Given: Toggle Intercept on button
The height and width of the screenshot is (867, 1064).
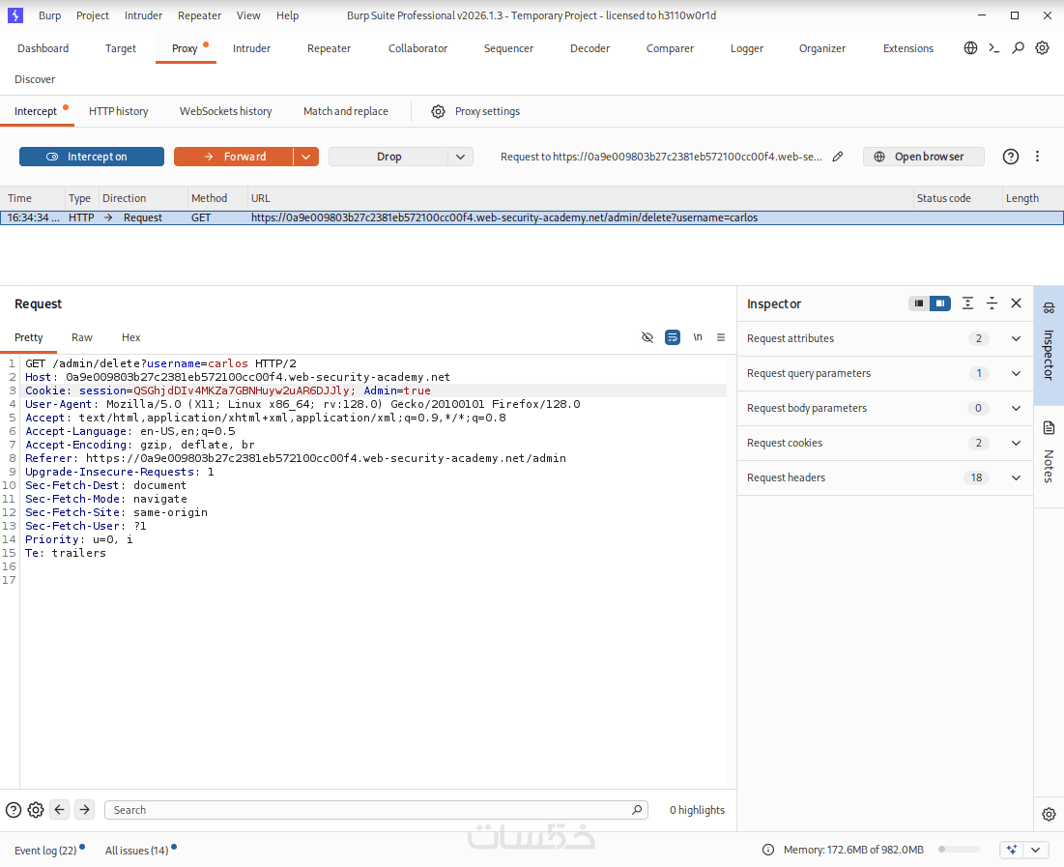Looking at the screenshot, I should pos(92,157).
